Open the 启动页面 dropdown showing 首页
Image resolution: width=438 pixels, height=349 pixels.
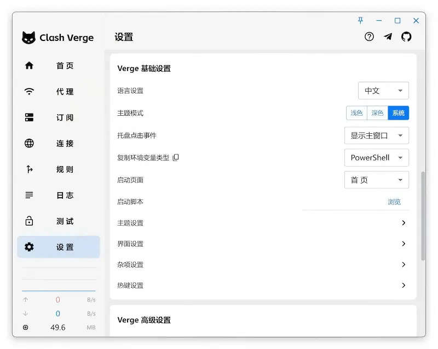pyautogui.click(x=377, y=180)
